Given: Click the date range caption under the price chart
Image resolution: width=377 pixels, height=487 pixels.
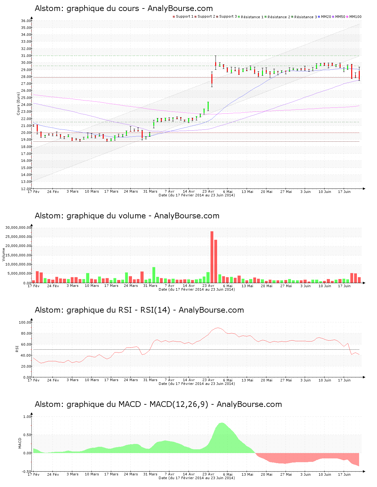Looking at the screenshot, I should click(x=197, y=195).
